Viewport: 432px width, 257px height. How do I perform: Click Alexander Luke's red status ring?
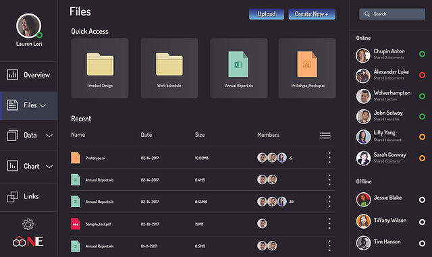422,75
